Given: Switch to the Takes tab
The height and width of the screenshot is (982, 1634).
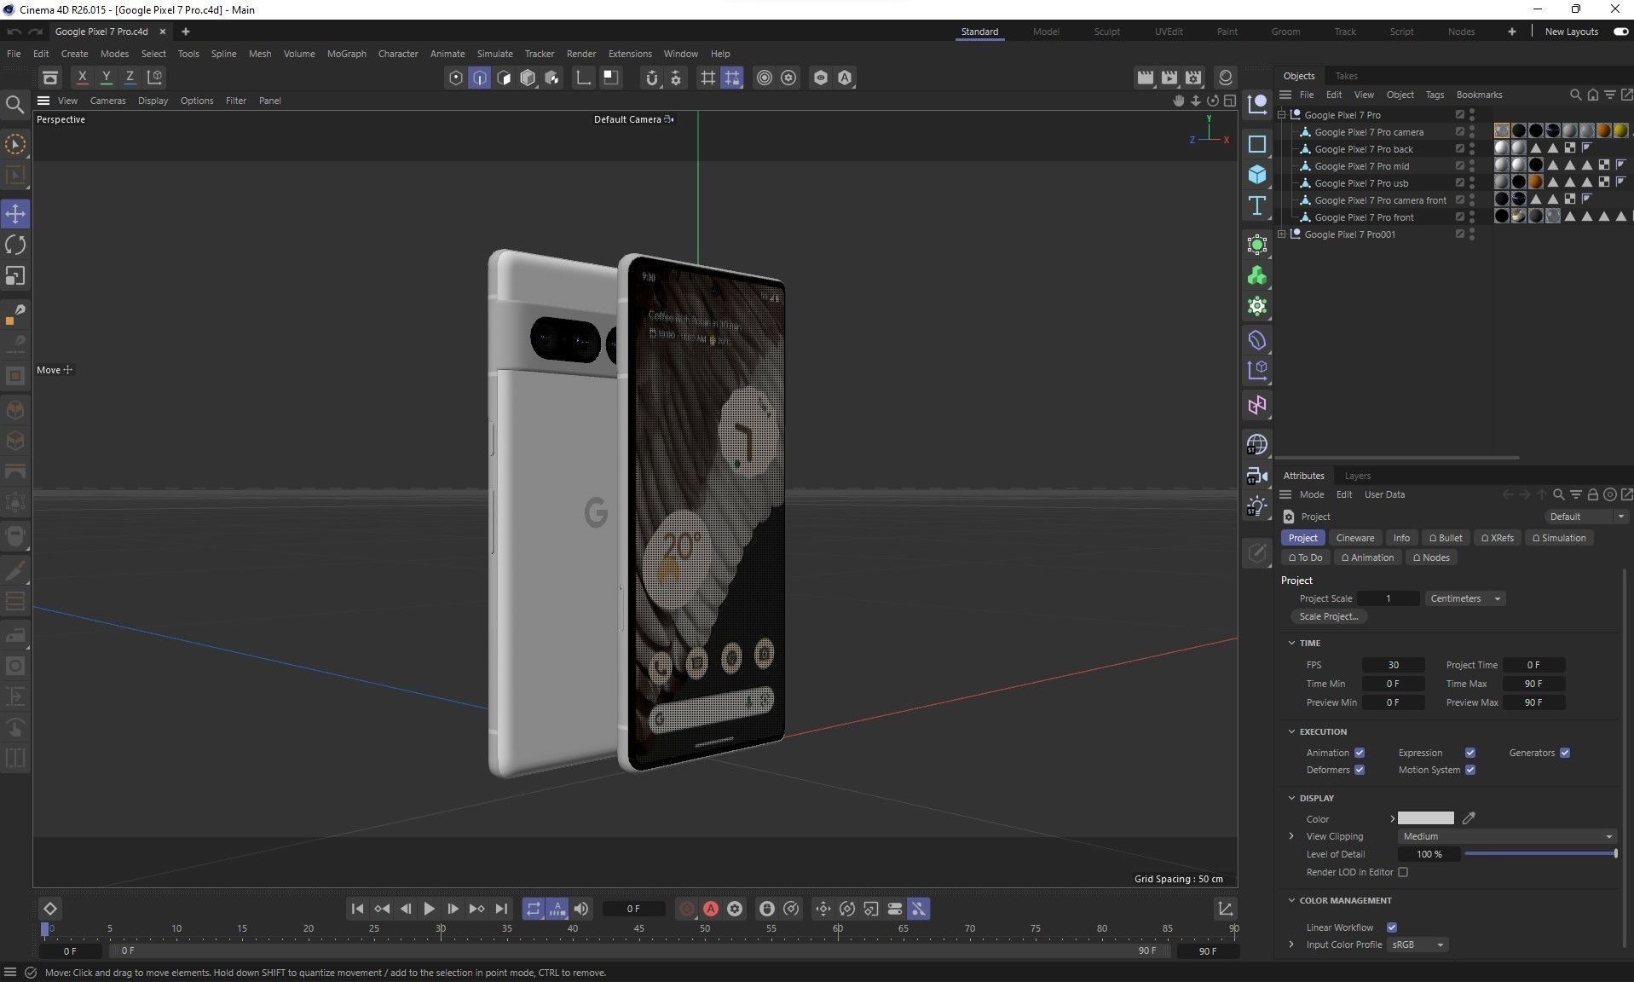Looking at the screenshot, I should [1346, 76].
